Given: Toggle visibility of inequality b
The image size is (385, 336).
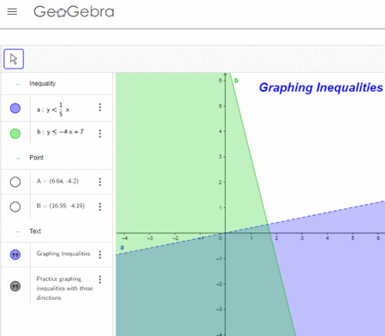Looking at the screenshot, I should [x=15, y=134].
